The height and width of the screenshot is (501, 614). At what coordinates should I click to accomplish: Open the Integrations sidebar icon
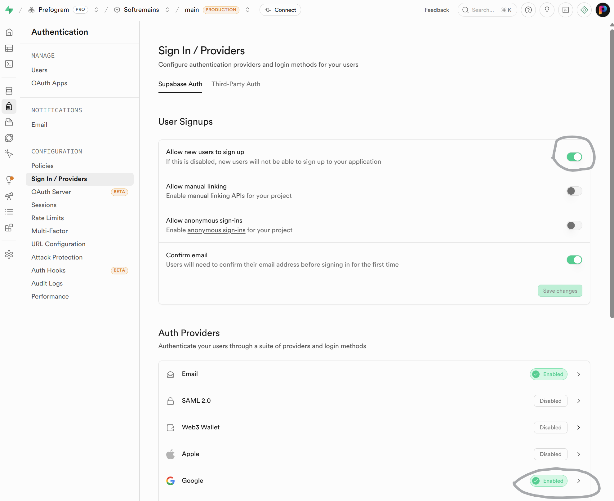pos(9,228)
